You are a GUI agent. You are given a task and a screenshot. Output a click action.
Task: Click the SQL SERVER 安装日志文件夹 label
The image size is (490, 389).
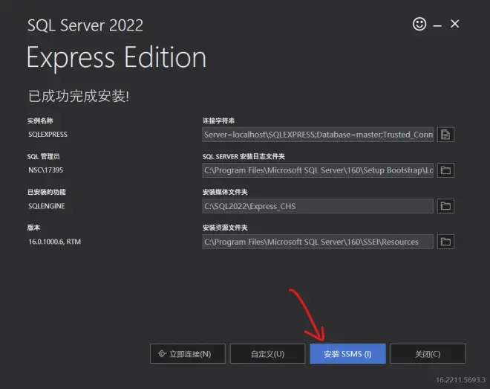[244, 156]
